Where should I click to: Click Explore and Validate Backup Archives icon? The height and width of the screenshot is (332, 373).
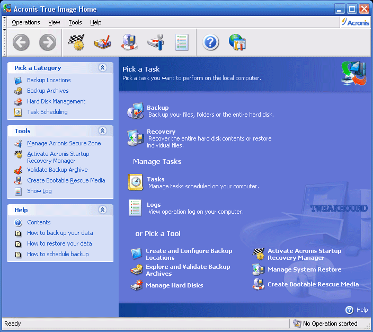click(137, 270)
